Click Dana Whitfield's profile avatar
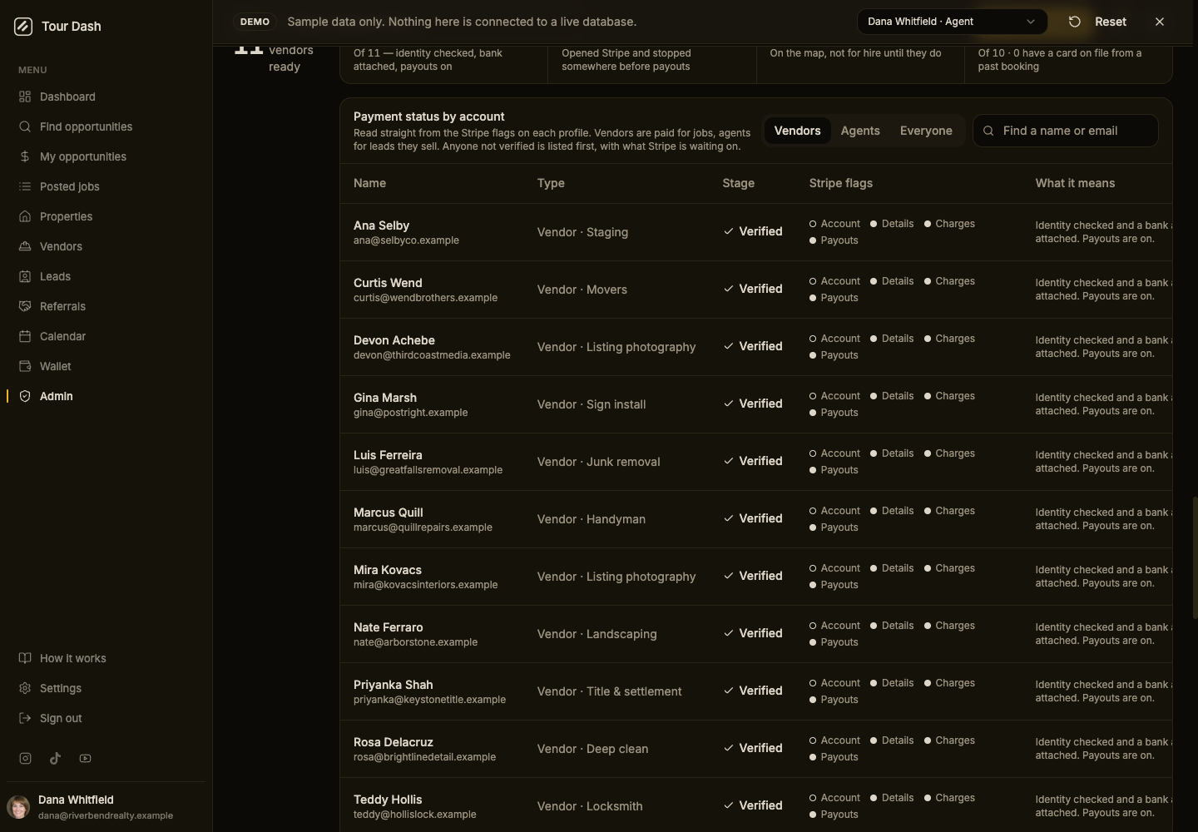This screenshot has height=832, width=1198. [x=18, y=807]
